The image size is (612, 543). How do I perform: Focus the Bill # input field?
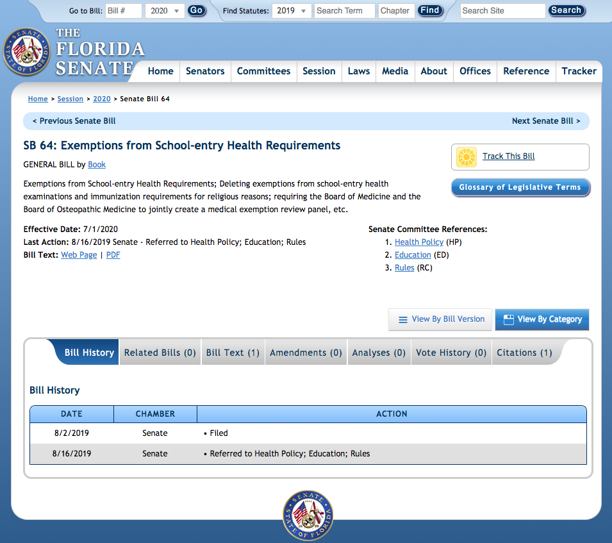pos(124,10)
